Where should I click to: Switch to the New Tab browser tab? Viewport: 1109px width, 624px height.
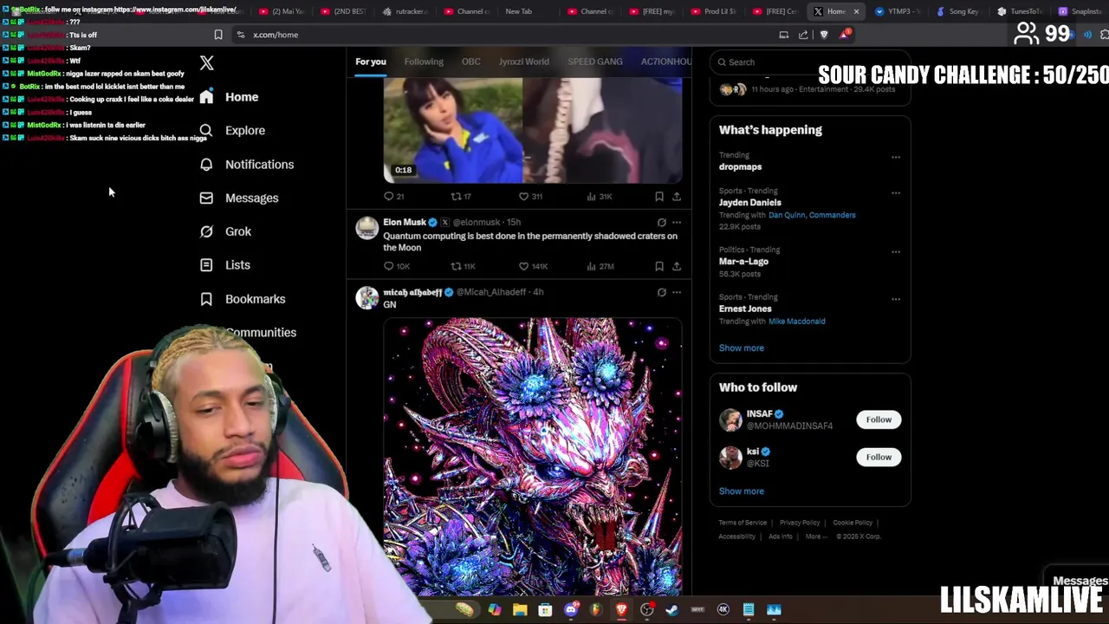point(518,11)
